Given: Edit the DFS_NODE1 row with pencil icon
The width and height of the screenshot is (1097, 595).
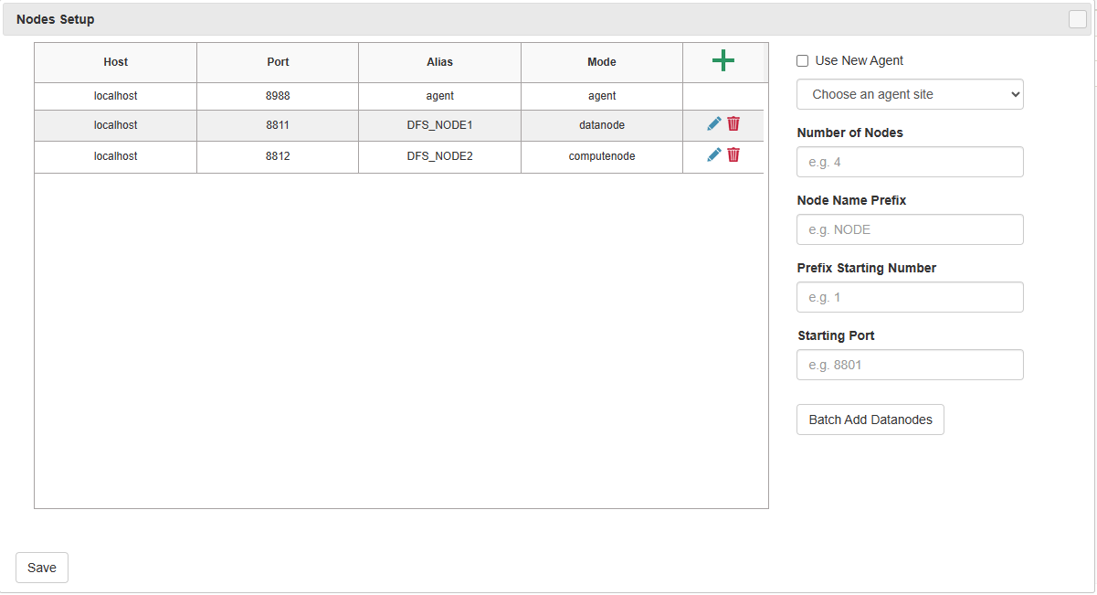Looking at the screenshot, I should click(x=714, y=124).
